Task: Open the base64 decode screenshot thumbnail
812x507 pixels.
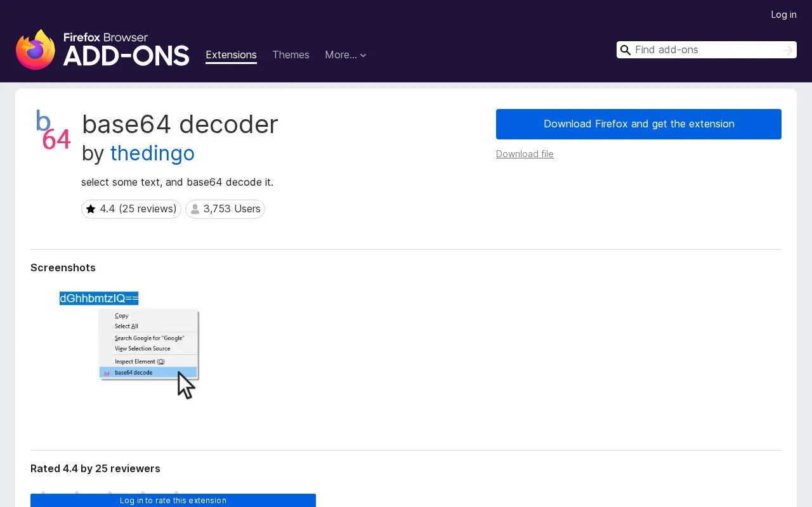Action: pos(129,345)
